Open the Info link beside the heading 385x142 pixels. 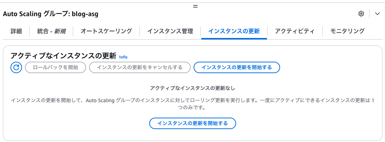(123, 57)
